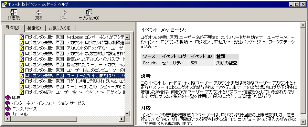Open the オプション toolbar menu
308x127 pixels.
coord(89,15)
